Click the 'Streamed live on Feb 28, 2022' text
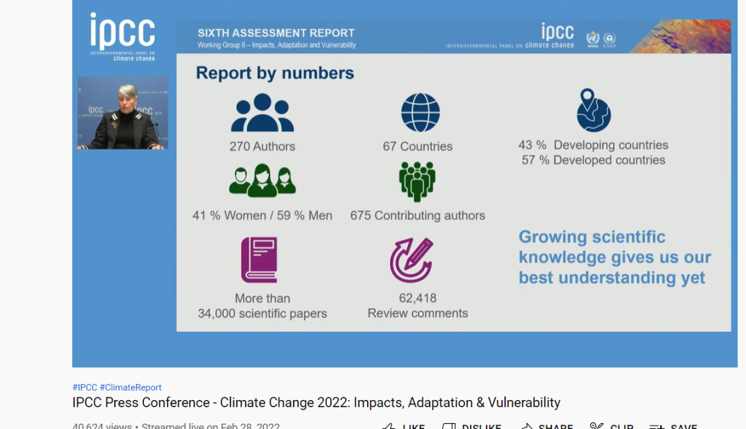This screenshot has width=746, height=429. coord(211,426)
